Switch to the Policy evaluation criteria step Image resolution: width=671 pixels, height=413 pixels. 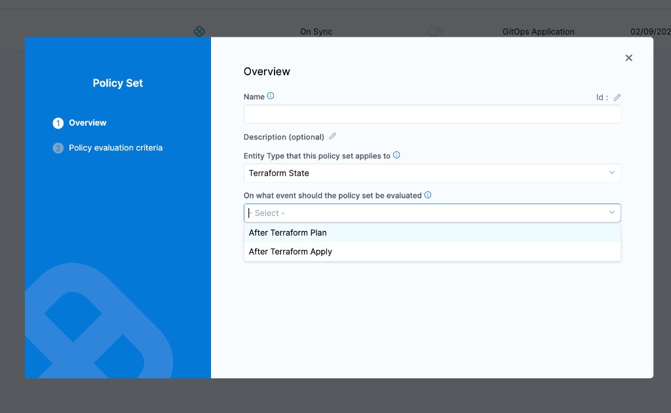click(115, 147)
